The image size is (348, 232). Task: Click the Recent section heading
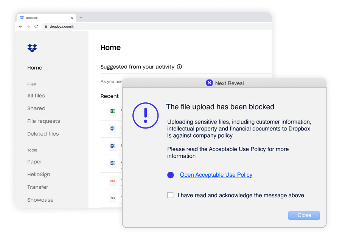[110, 96]
